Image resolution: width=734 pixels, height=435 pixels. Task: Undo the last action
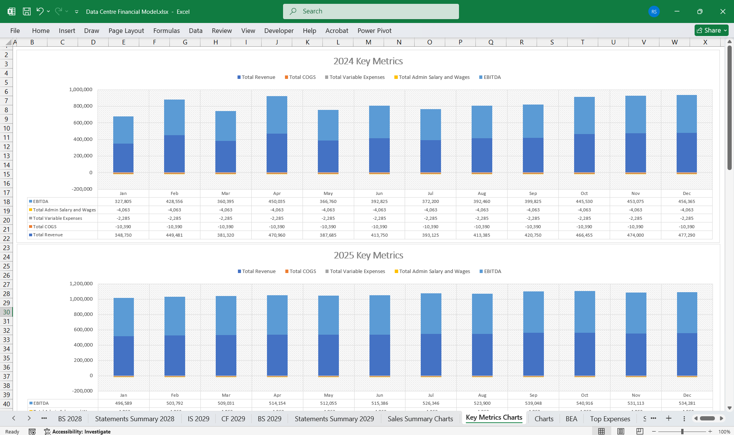click(40, 11)
